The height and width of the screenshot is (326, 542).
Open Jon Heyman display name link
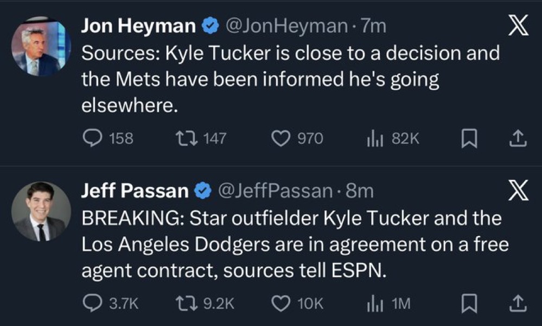click(138, 26)
